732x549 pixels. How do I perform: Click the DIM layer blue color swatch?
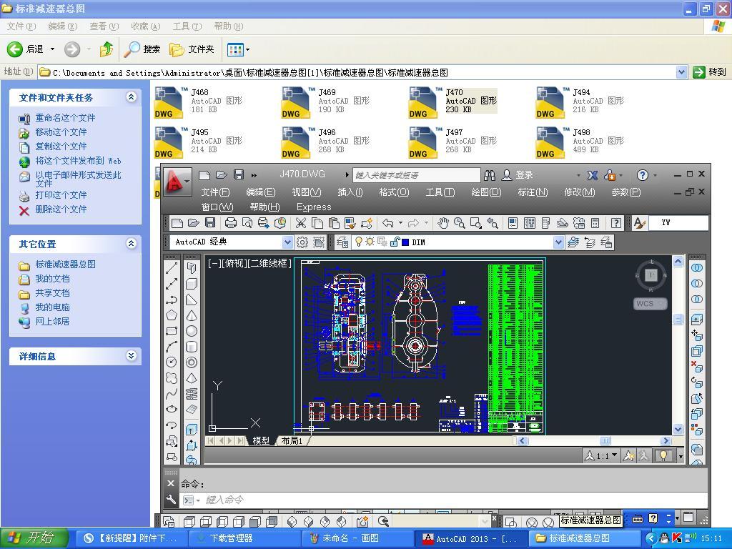click(x=405, y=242)
